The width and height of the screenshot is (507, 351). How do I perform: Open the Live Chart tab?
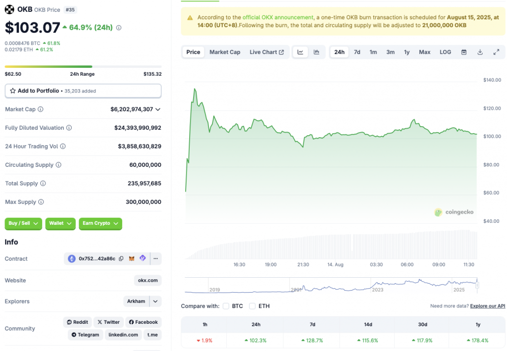tap(266, 52)
